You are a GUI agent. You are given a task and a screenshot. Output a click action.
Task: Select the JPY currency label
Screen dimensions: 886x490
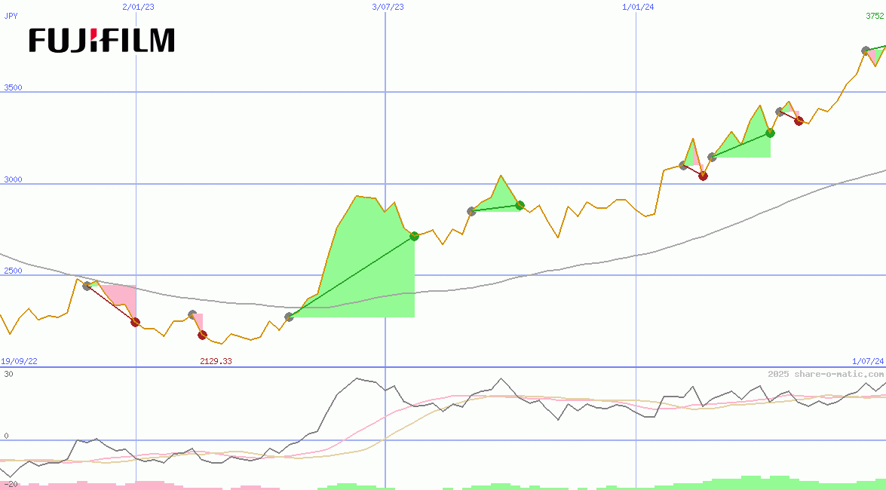pos(11,16)
